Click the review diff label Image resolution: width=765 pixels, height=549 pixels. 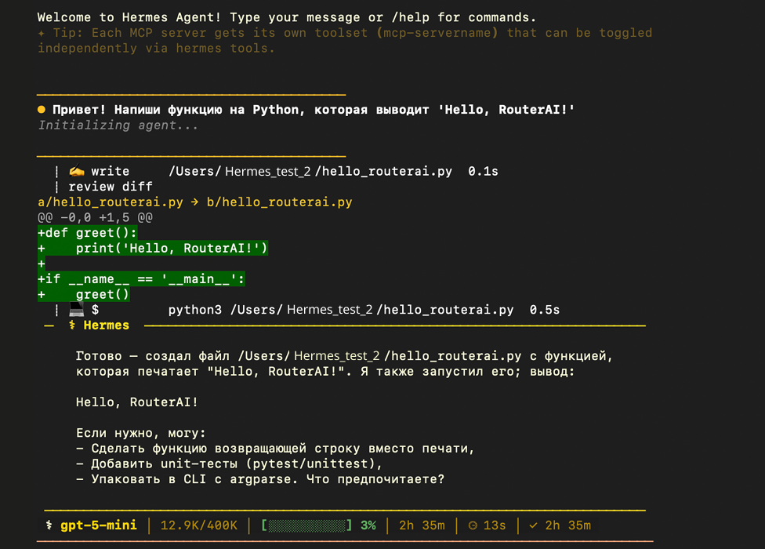point(111,187)
